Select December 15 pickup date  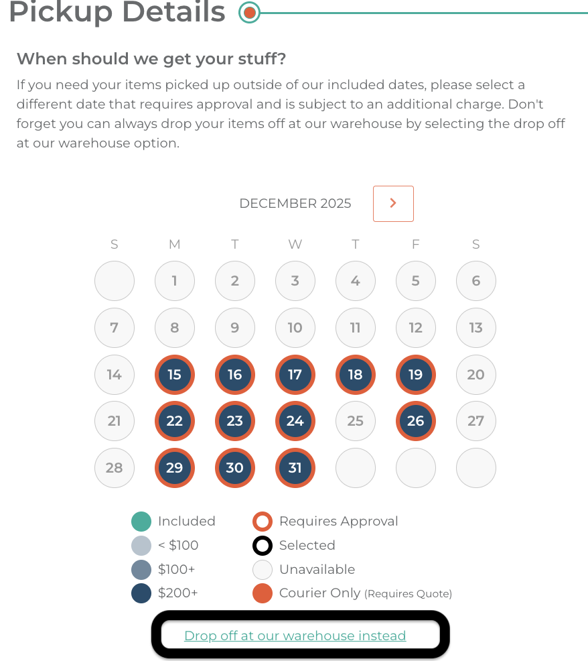174,374
